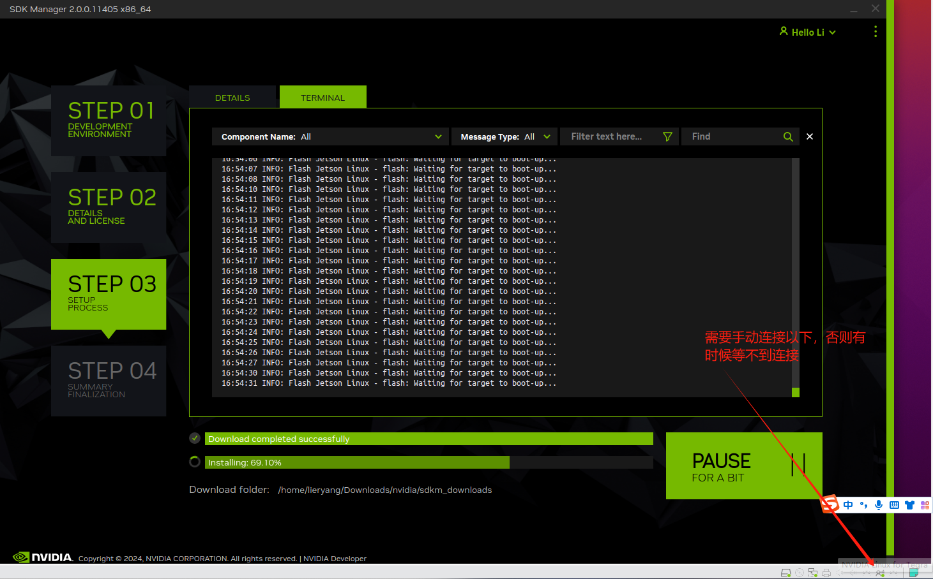Click the Installing 69.10% progress bar
933x579 pixels.
click(429, 462)
